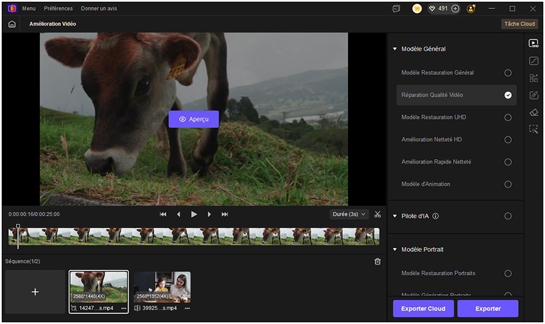This screenshot has height=324, width=545.
Task: Click the Exporter Cloud button
Action: point(423,309)
